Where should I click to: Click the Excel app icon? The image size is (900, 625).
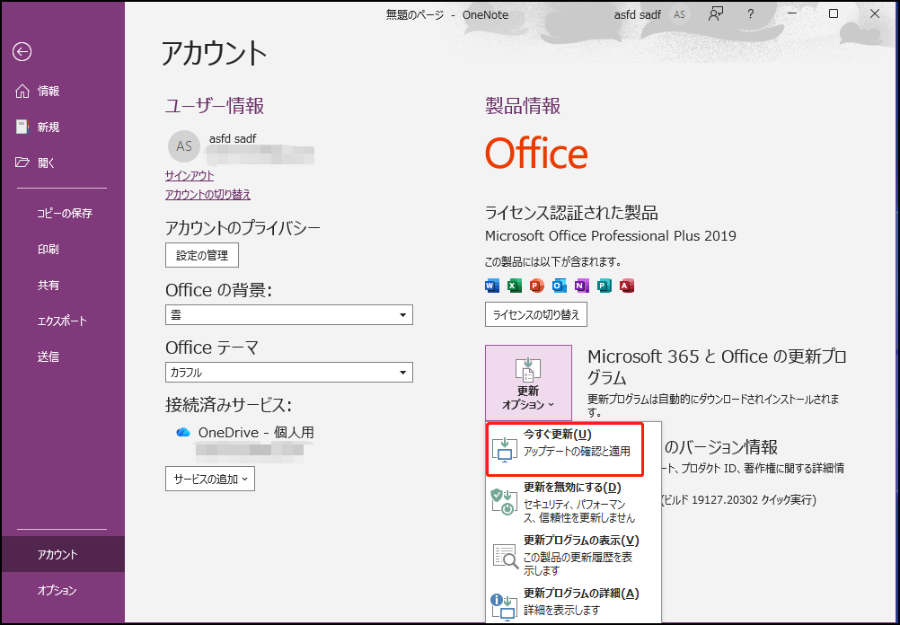point(515,286)
